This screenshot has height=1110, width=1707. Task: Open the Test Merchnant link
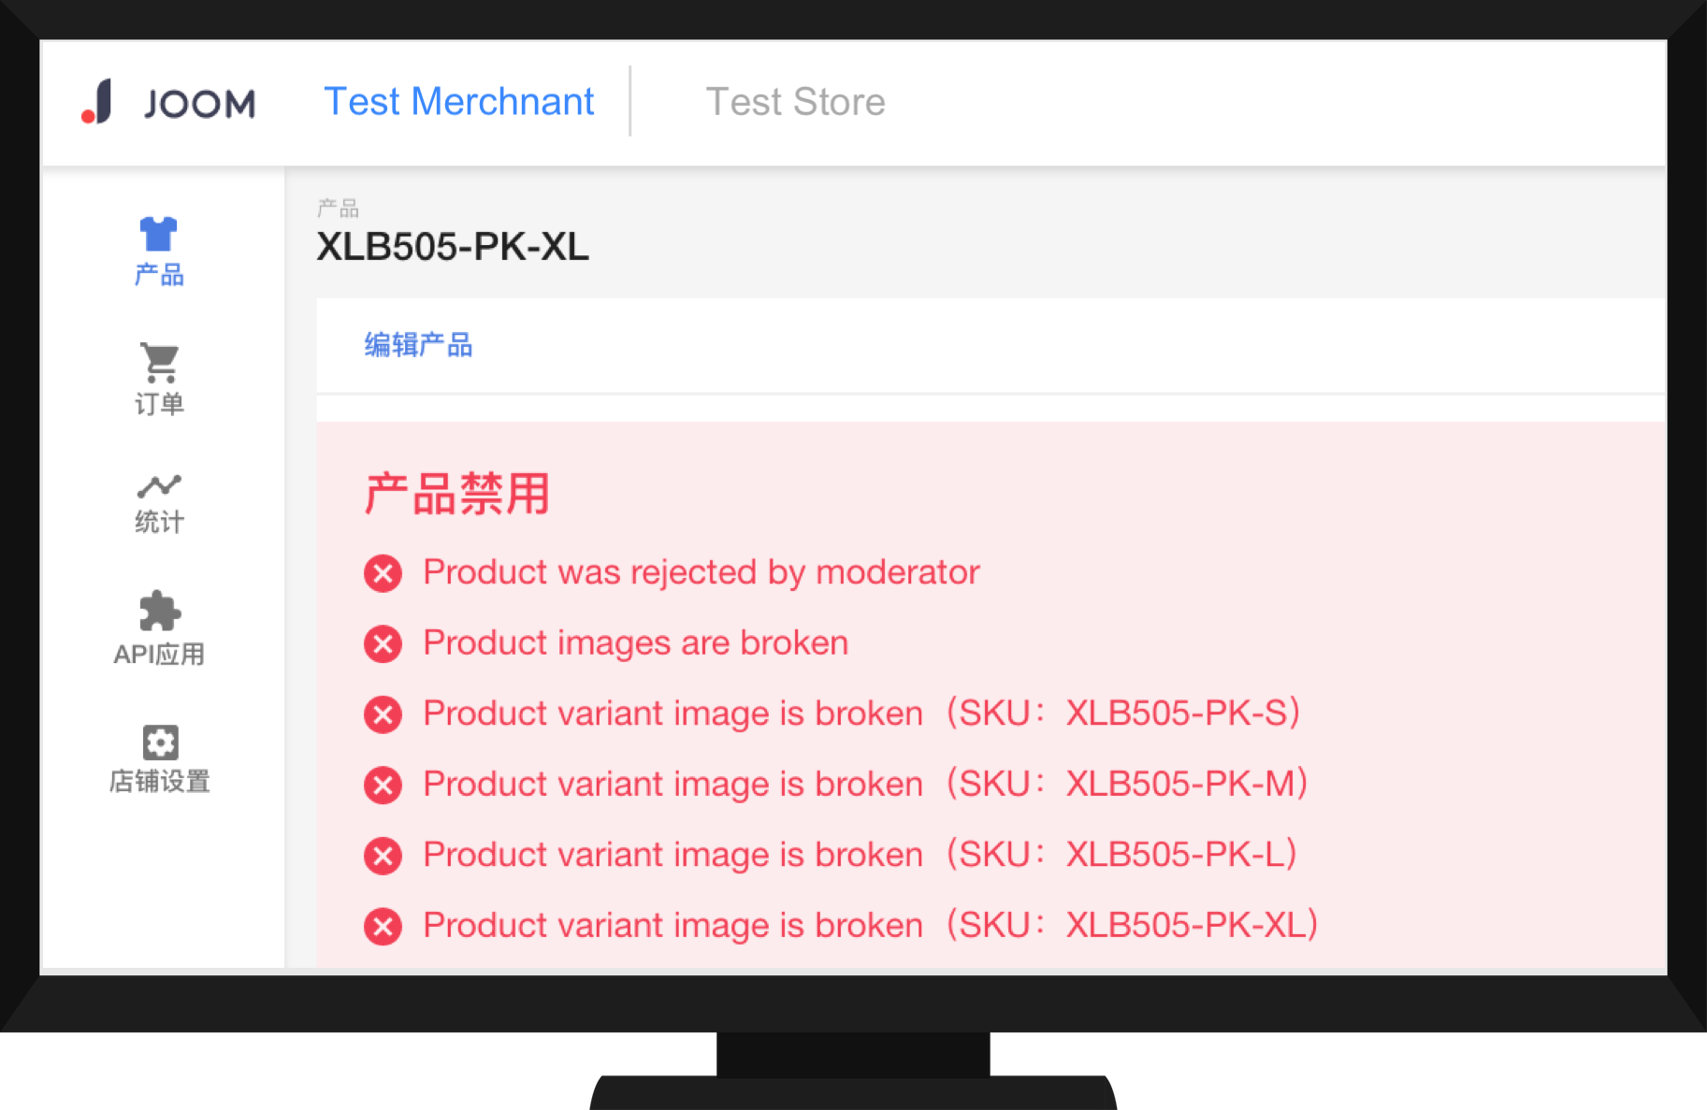coord(458,101)
